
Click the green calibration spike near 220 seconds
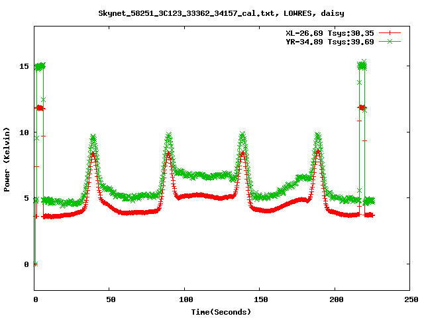click(362, 65)
